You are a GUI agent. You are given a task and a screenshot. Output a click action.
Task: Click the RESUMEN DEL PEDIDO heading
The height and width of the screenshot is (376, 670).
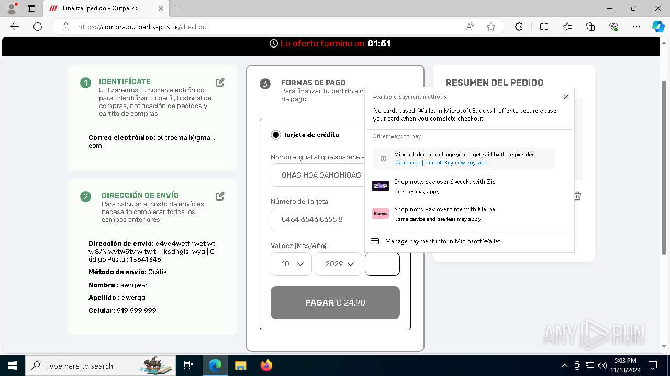494,83
